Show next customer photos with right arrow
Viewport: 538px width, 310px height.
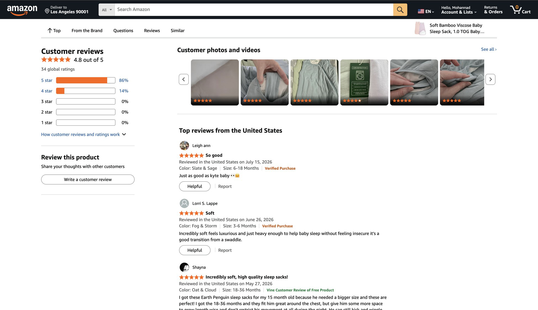pyautogui.click(x=490, y=79)
